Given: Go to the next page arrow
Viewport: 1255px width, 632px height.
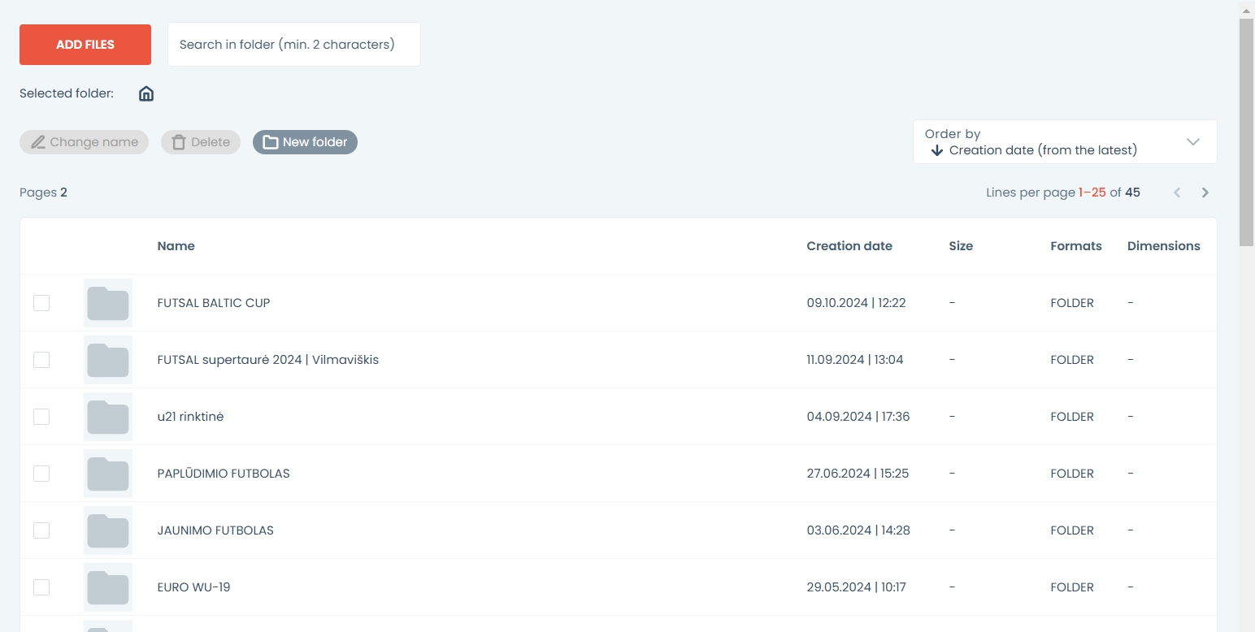Looking at the screenshot, I should click(1205, 193).
